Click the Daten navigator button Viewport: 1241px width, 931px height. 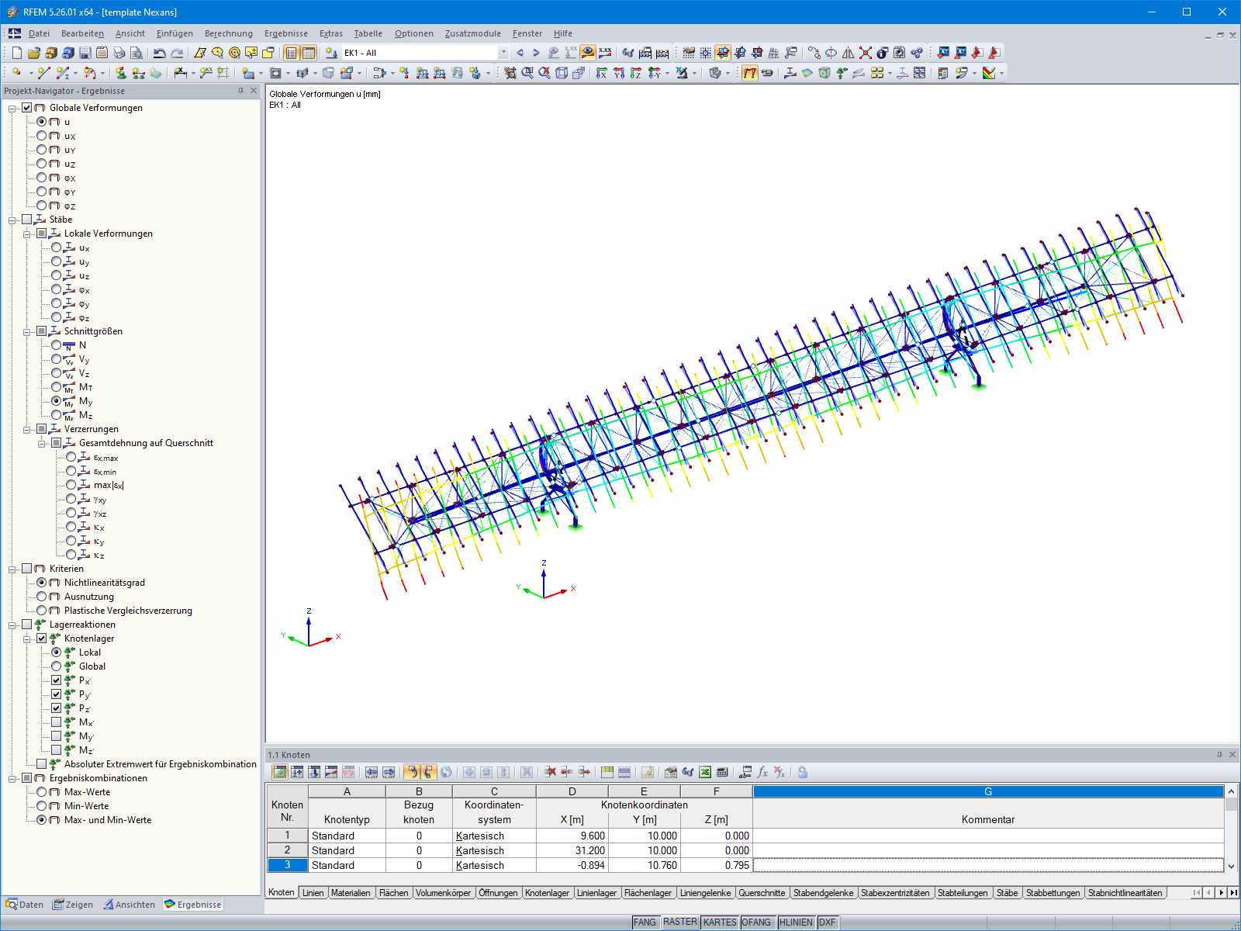click(26, 905)
